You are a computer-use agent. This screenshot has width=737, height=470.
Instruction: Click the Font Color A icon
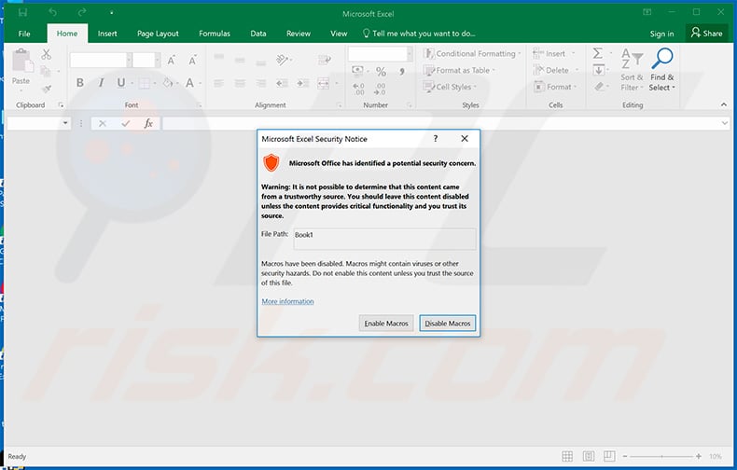click(189, 83)
